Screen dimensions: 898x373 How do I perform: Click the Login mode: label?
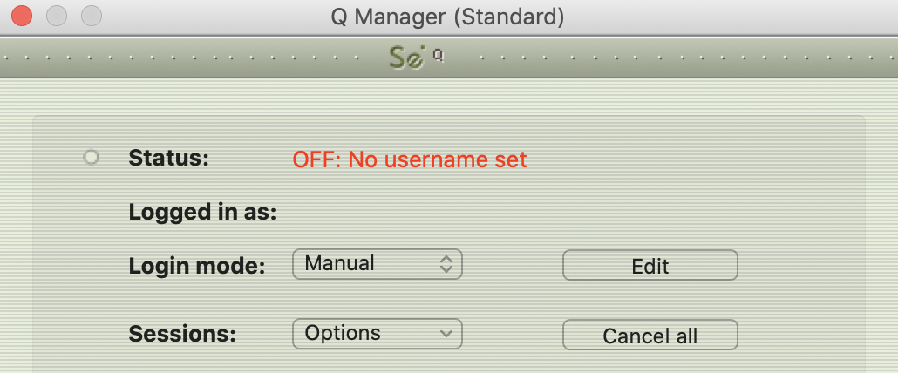pos(197,266)
